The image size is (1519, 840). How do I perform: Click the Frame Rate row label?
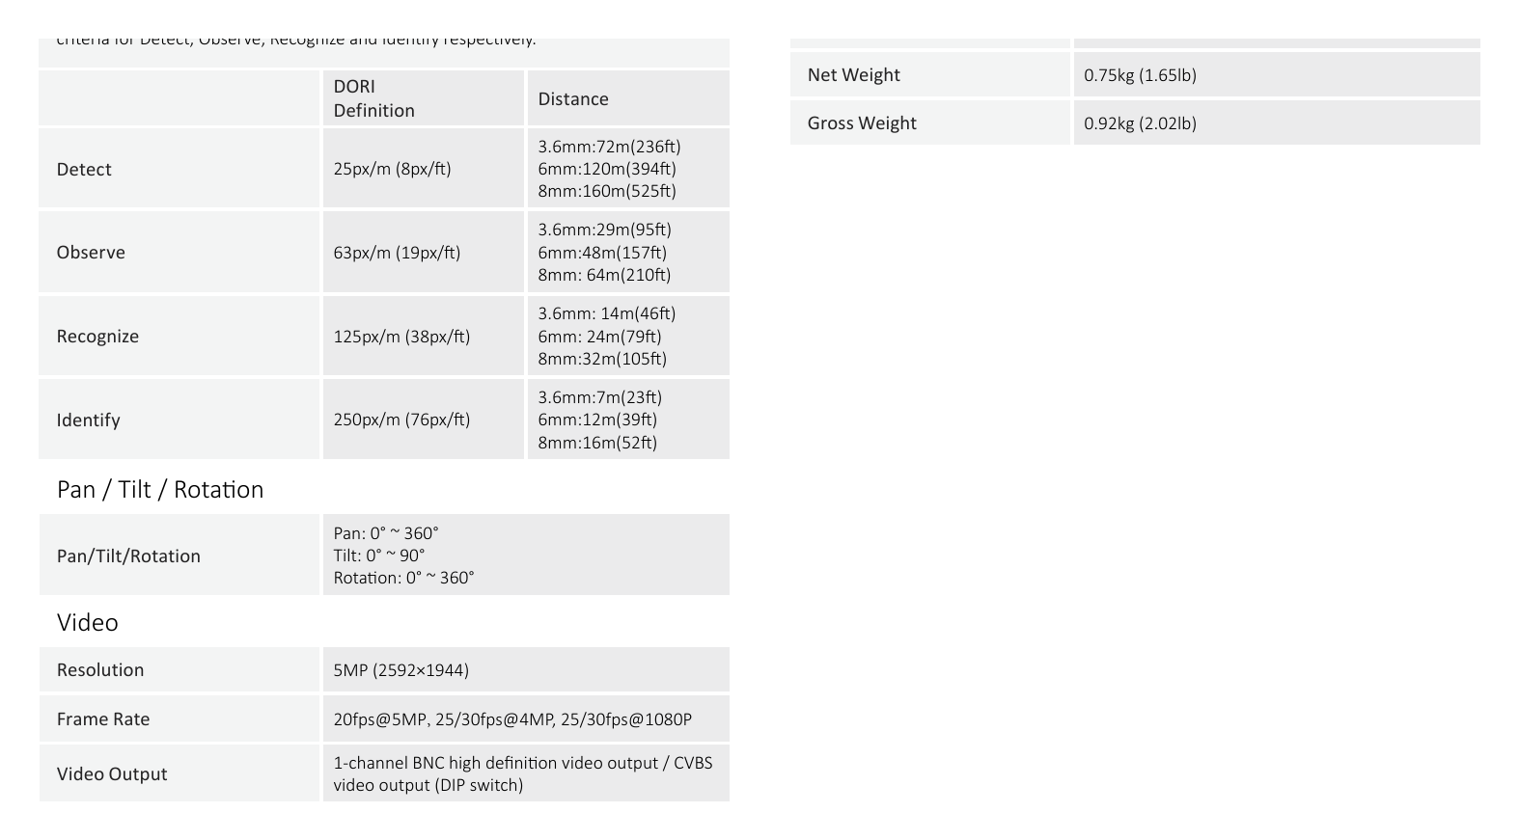click(x=103, y=718)
